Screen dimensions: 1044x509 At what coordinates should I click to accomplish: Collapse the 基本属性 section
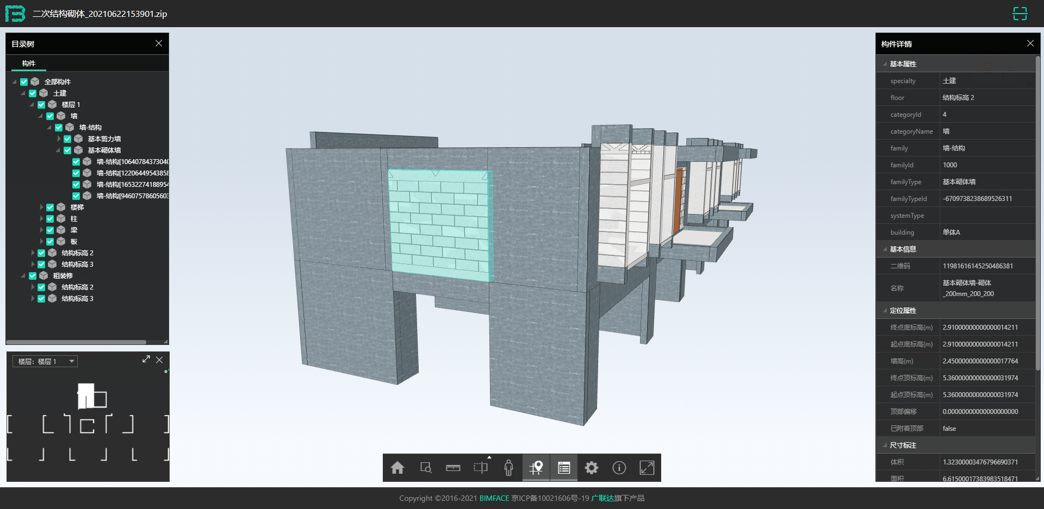click(885, 64)
